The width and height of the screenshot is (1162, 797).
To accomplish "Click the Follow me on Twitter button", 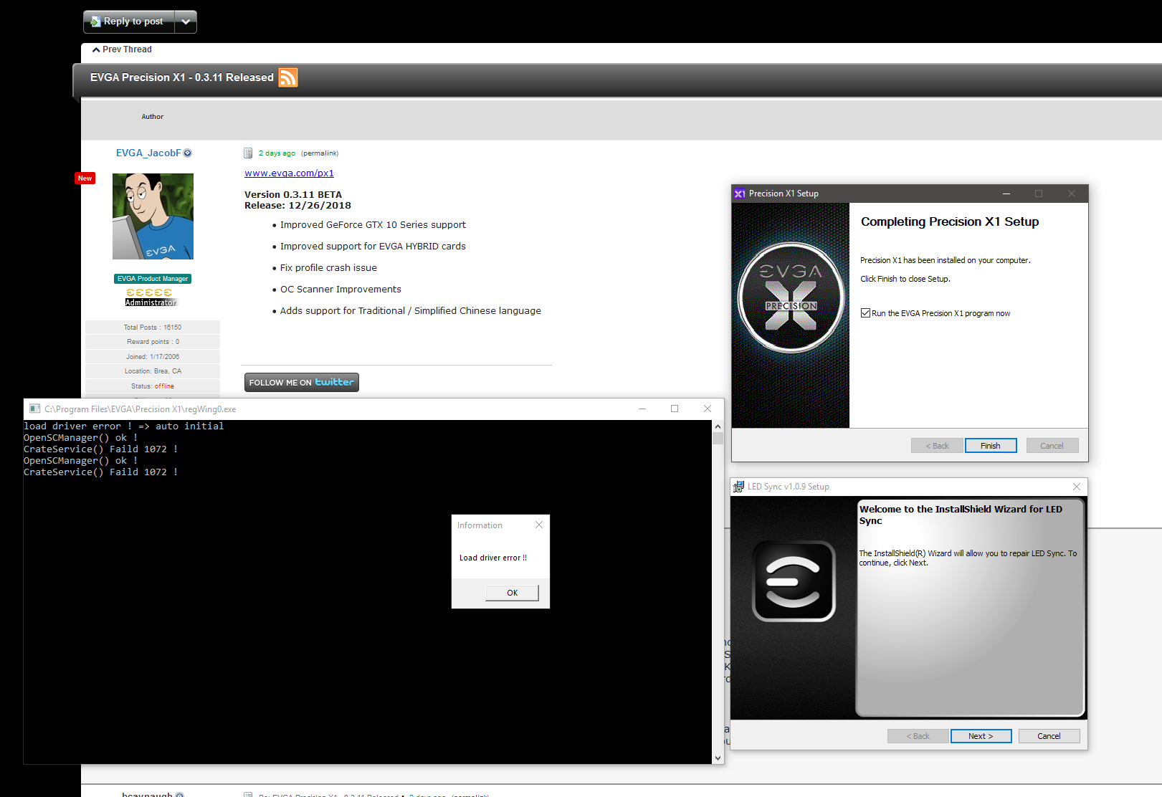I will click(302, 382).
